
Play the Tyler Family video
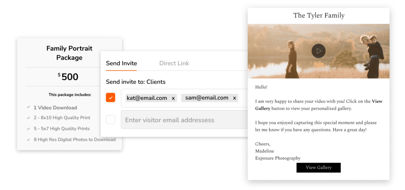[318, 51]
